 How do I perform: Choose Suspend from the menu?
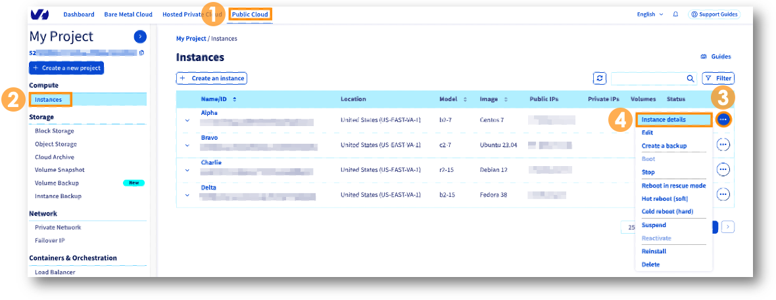[653, 225]
